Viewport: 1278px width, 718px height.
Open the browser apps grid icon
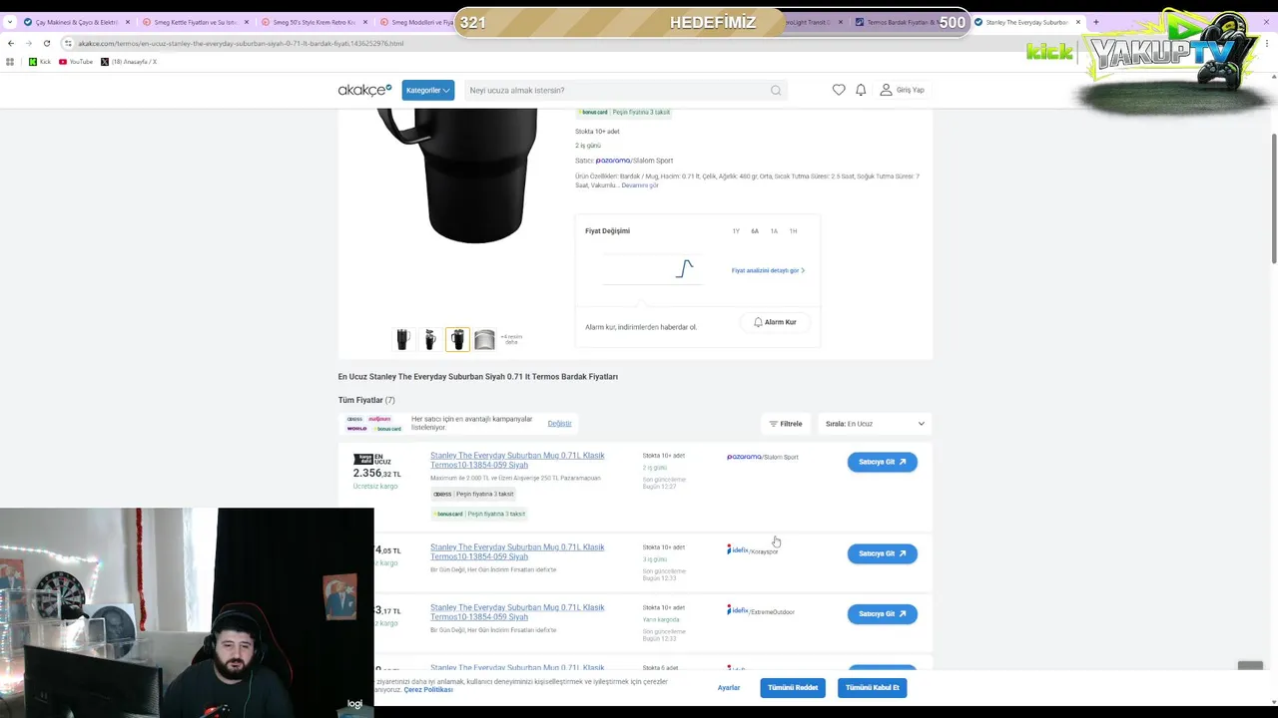(x=10, y=62)
